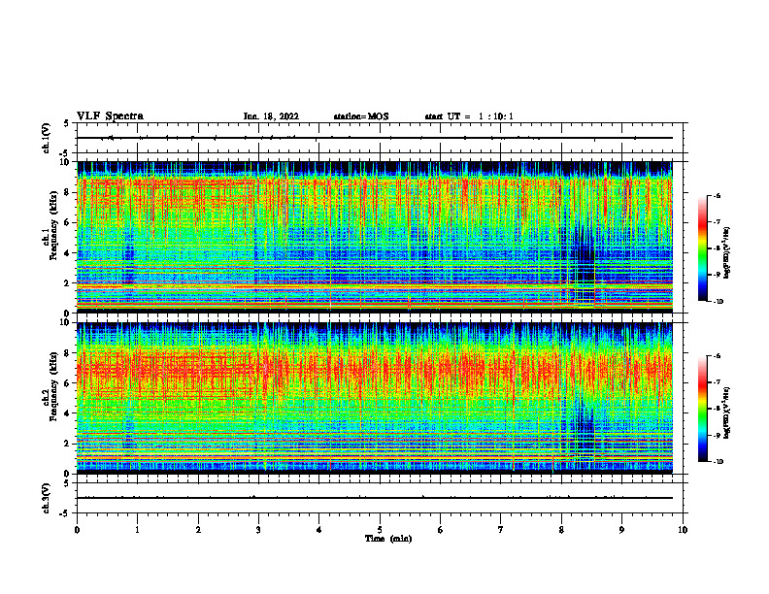Screen dimensions: 769x594
Task: Click the 'ch.3(V)' waveform axis label
Action: tap(46, 499)
